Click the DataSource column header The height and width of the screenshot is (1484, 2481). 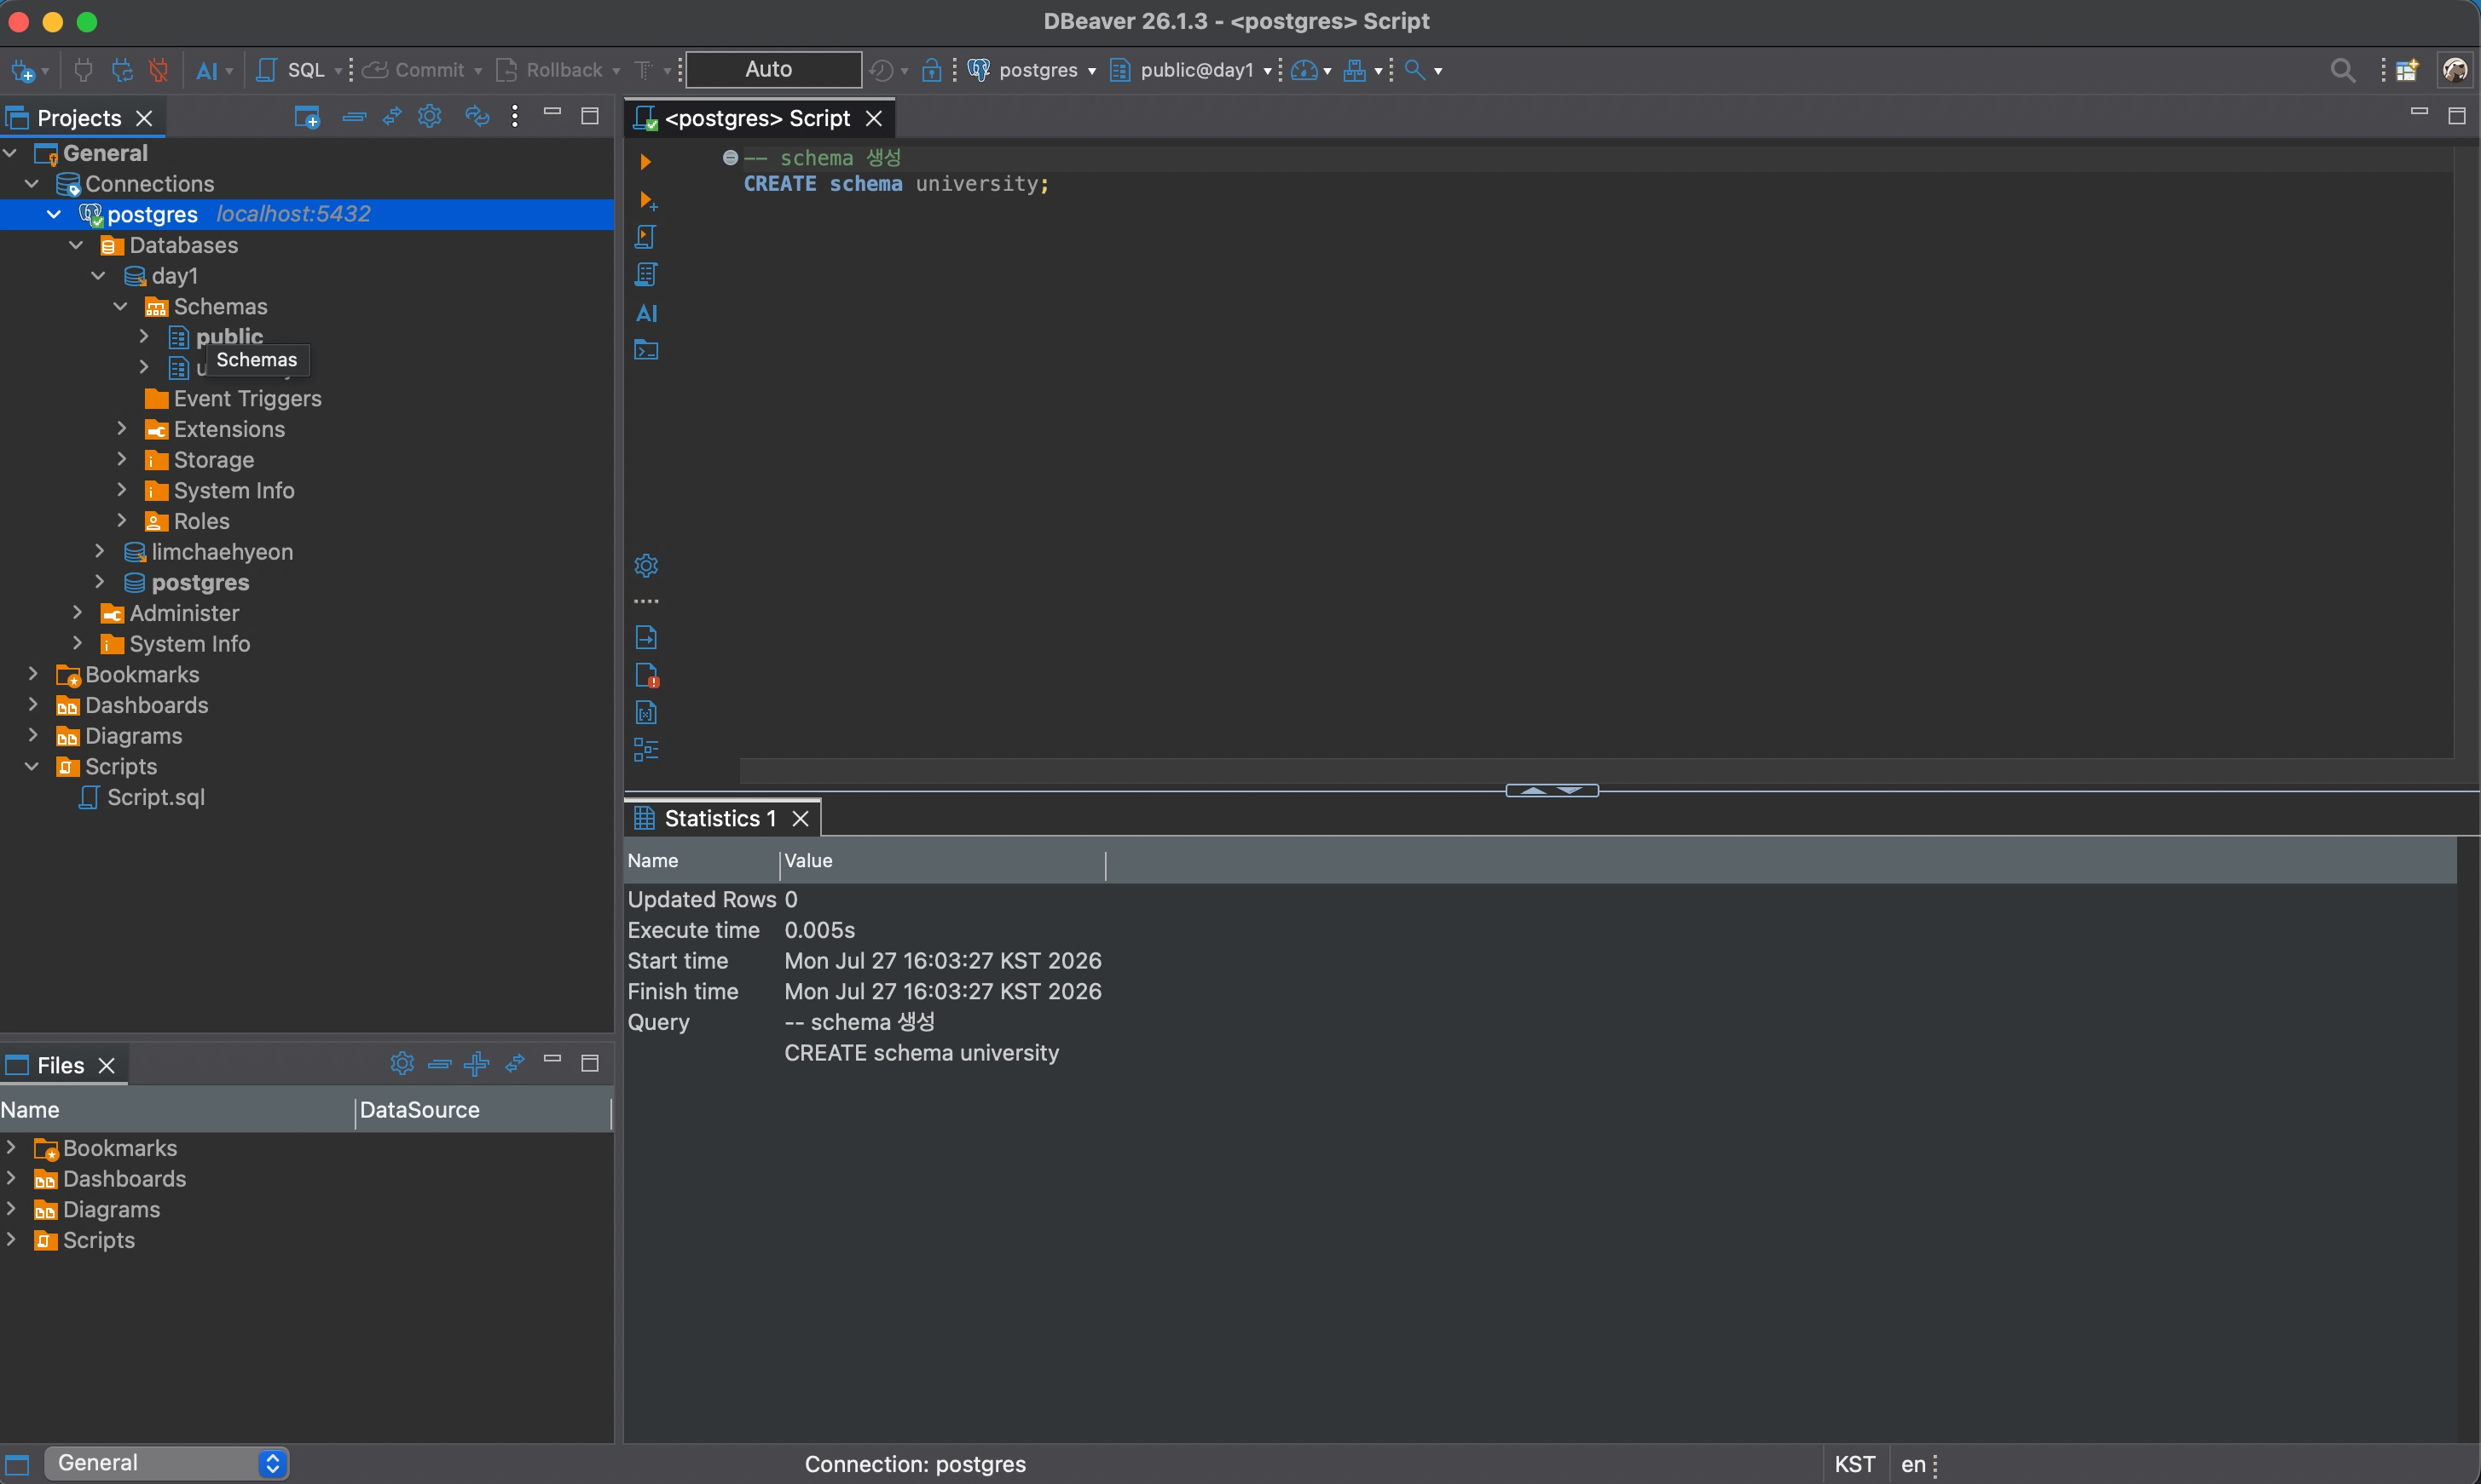pyautogui.click(x=483, y=1110)
